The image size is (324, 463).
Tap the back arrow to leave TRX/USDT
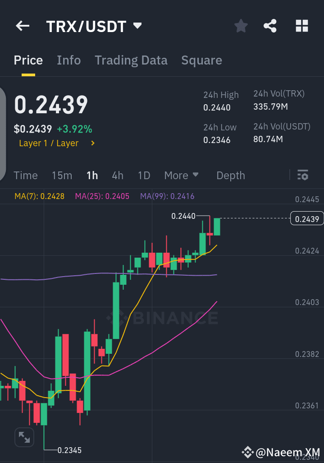[x=22, y=26]
